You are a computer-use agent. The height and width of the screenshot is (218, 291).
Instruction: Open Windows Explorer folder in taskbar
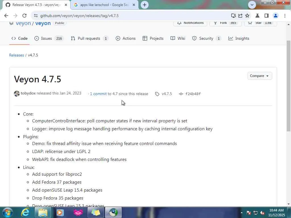[43, 212]
